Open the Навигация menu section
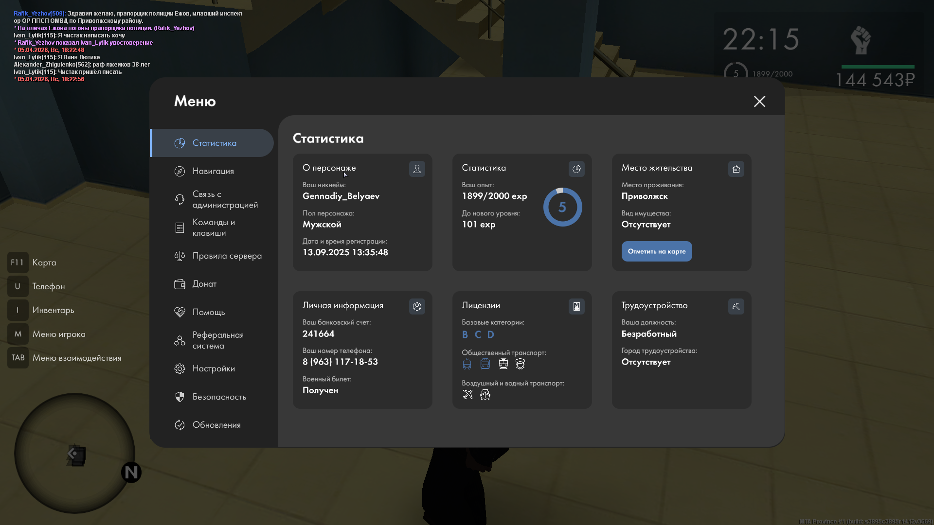Viewport: 934px width, 525px height. (213, 171)
